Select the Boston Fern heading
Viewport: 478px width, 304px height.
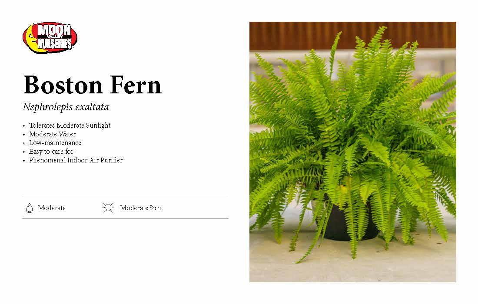[x=93, y=85]
